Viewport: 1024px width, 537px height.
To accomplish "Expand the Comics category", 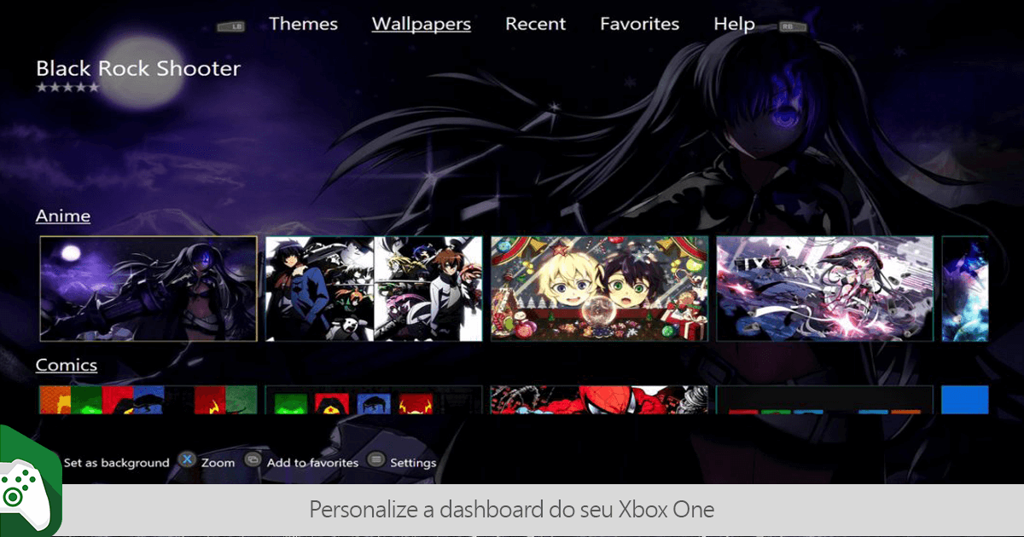I will point(67,365).
